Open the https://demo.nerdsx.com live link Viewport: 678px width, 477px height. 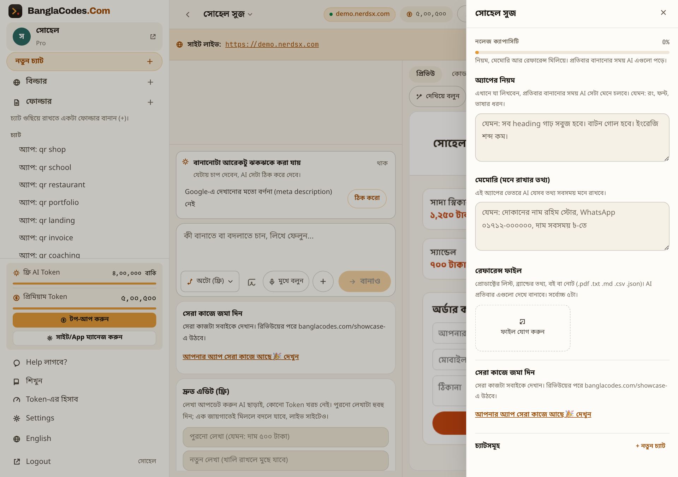click(x=272, y=45)
